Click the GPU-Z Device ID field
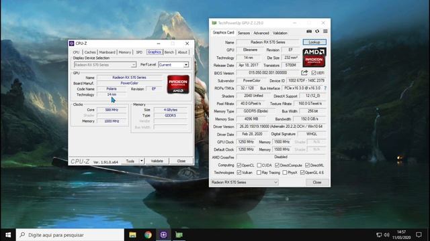Viewport: 430px width, 241px height. (x=306, y=80)
